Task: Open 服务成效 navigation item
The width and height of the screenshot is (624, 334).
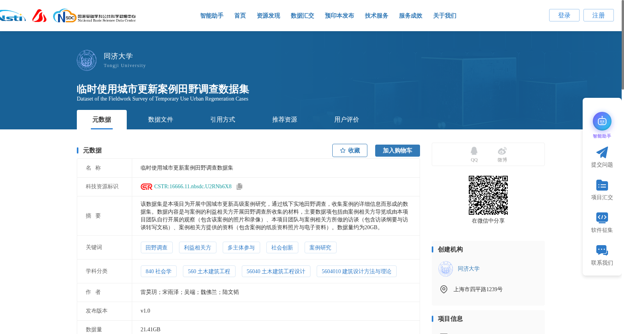Action: tap(411, 16)
